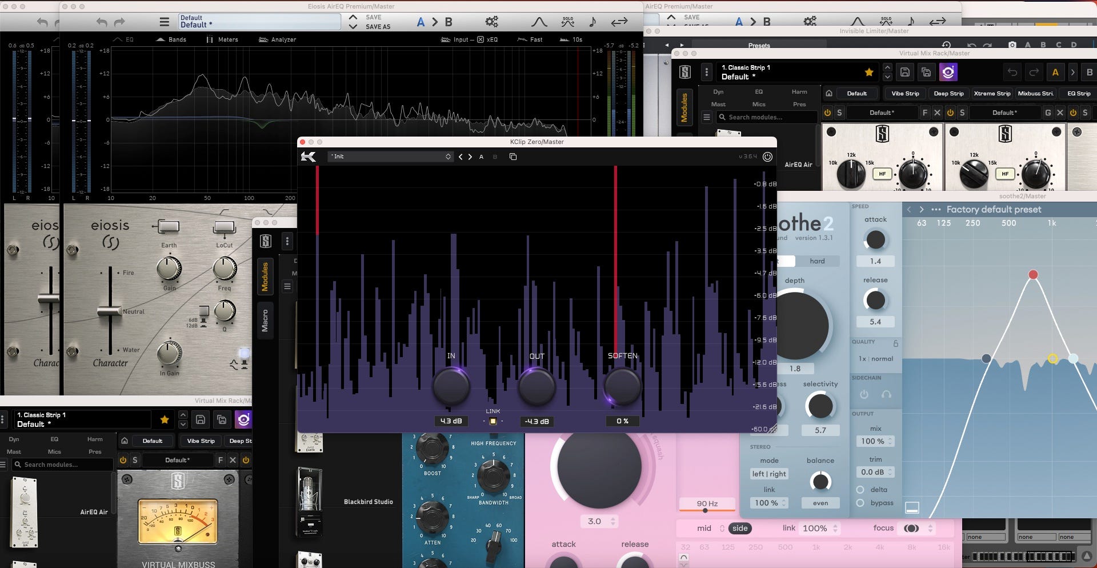Go to previous preset in KClip Zero
The width and height of the screenshot is (1097, 568).
point(461,157)
